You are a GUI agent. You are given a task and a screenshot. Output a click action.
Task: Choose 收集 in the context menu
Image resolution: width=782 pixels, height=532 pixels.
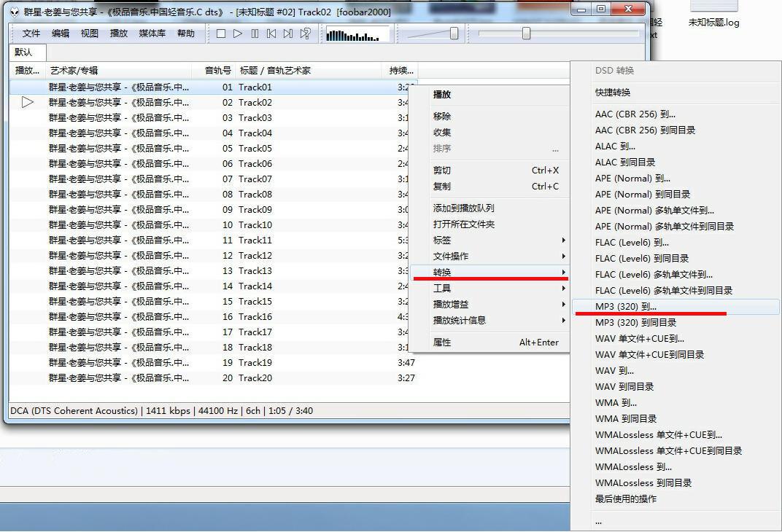pos(491,133)
